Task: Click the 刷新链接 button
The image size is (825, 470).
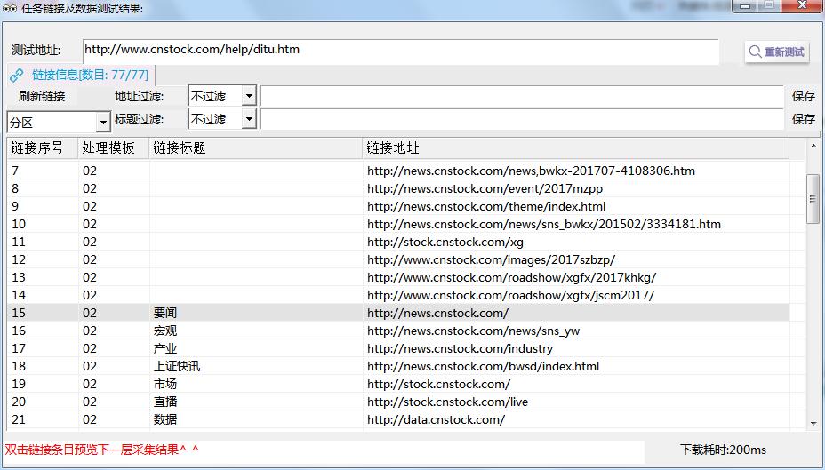Action: pyautogui.click(x=42, y=96)
